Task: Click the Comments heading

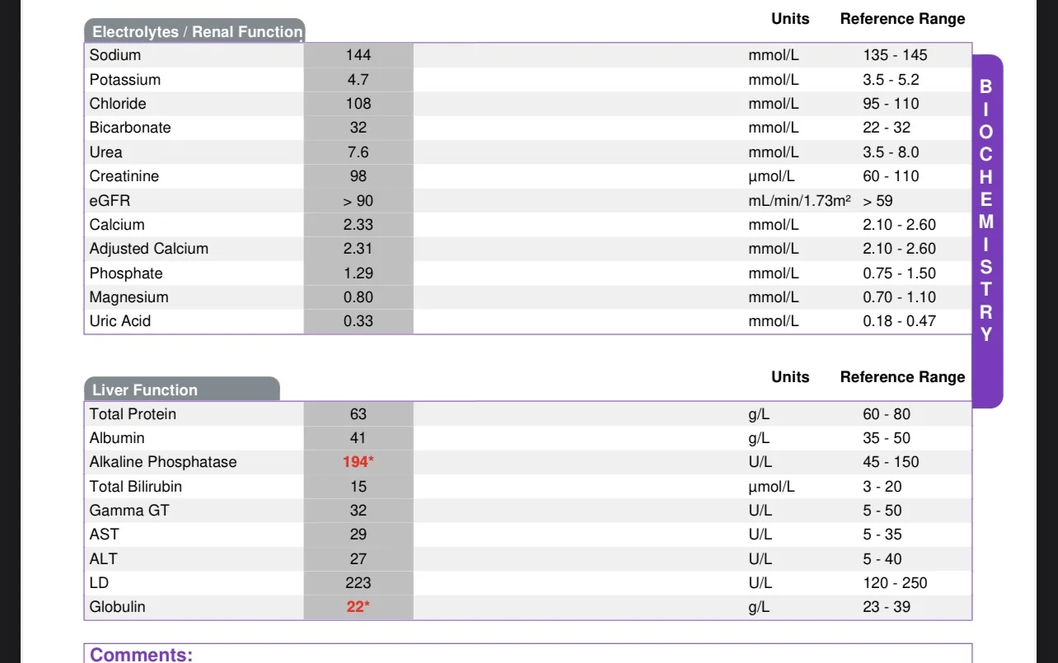Action: [141, 655]
